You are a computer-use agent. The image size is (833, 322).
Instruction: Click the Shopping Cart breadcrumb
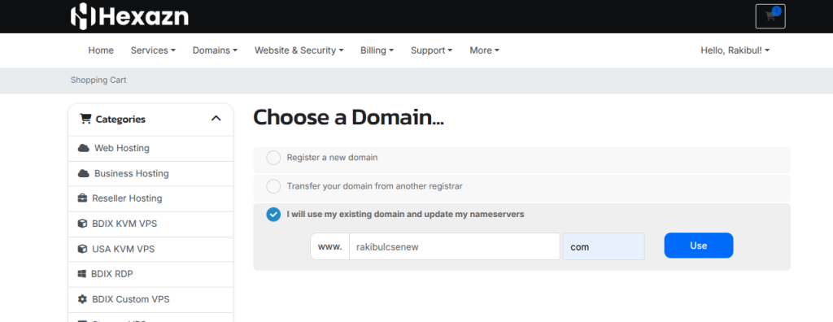tap(98, 80)
